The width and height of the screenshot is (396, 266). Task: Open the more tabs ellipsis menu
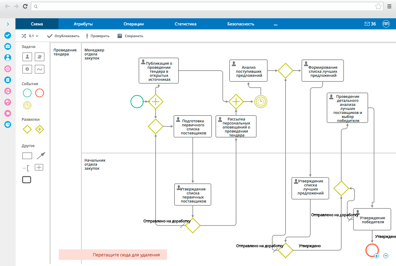tap(276, 24)
